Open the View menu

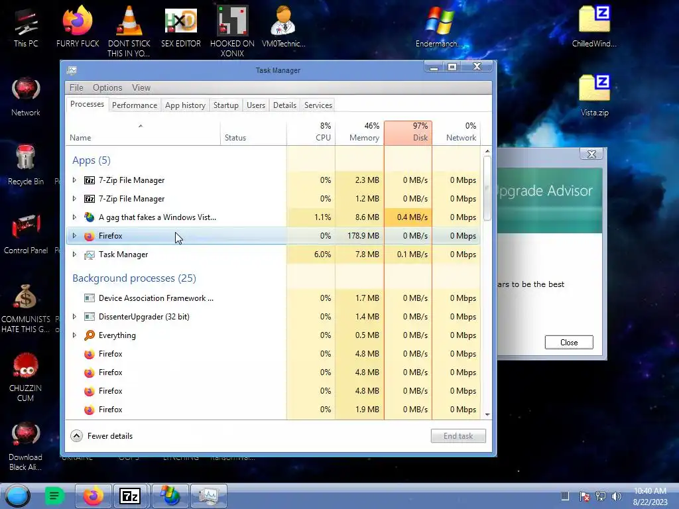(141, 88)
